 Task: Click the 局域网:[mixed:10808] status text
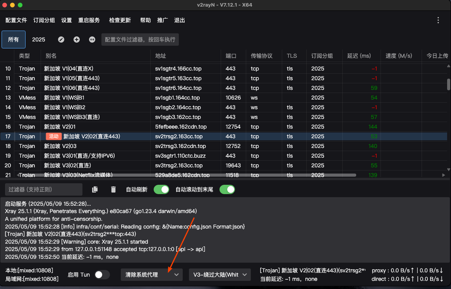pos(32,279)
